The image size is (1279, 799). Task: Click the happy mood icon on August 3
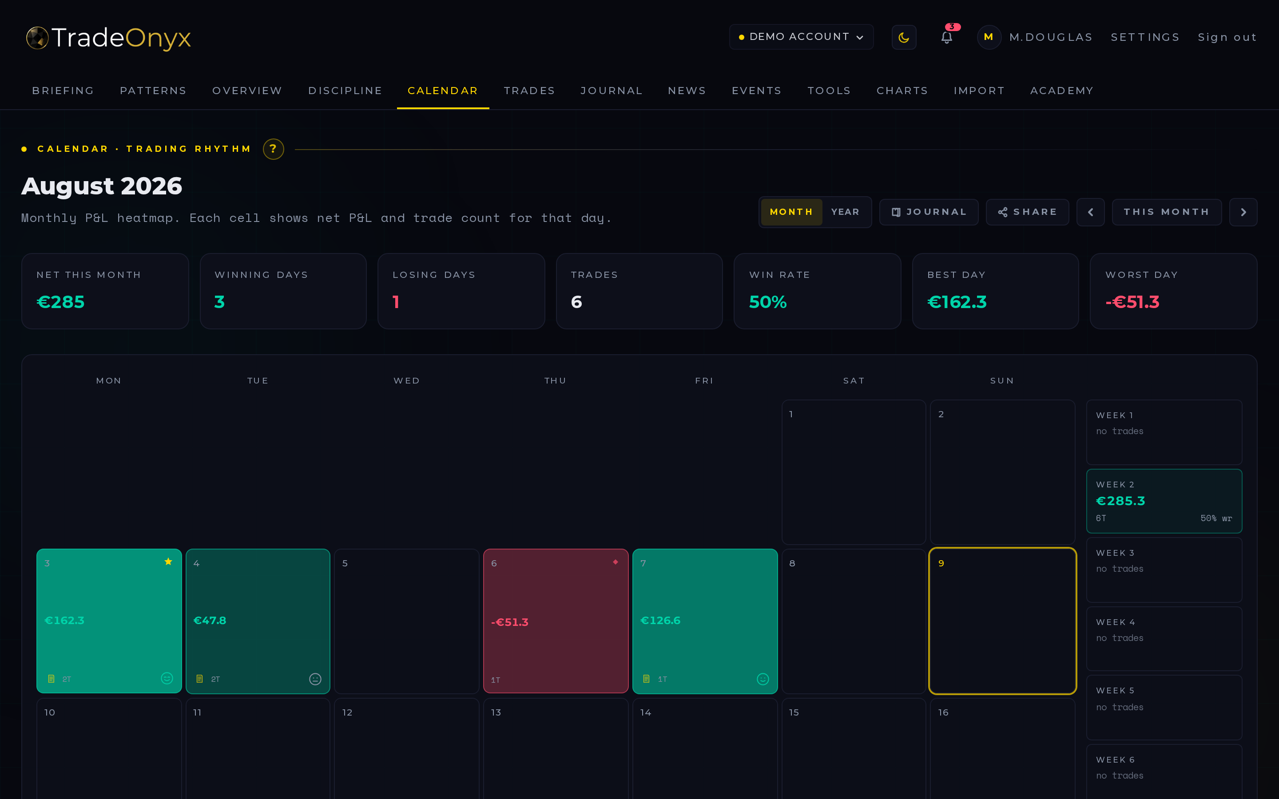click(x=167, y=679)
